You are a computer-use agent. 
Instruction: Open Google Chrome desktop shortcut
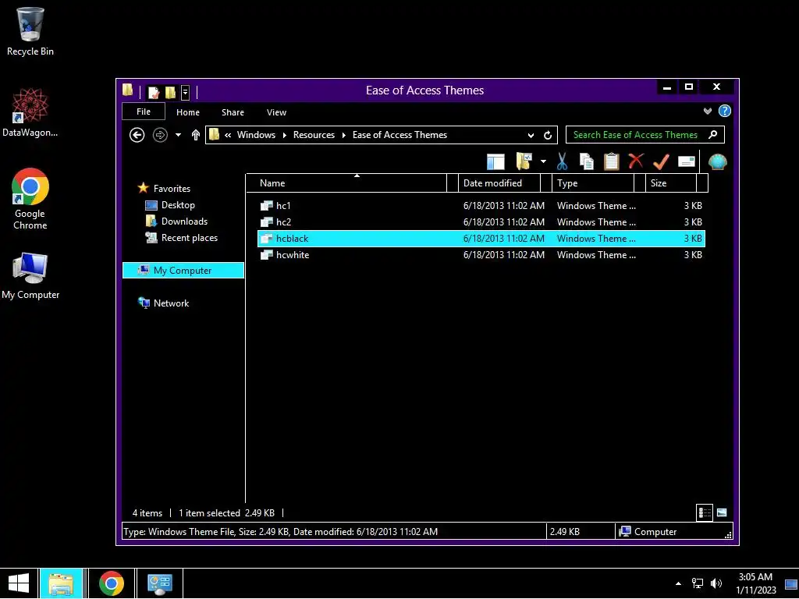click(30, 199)
